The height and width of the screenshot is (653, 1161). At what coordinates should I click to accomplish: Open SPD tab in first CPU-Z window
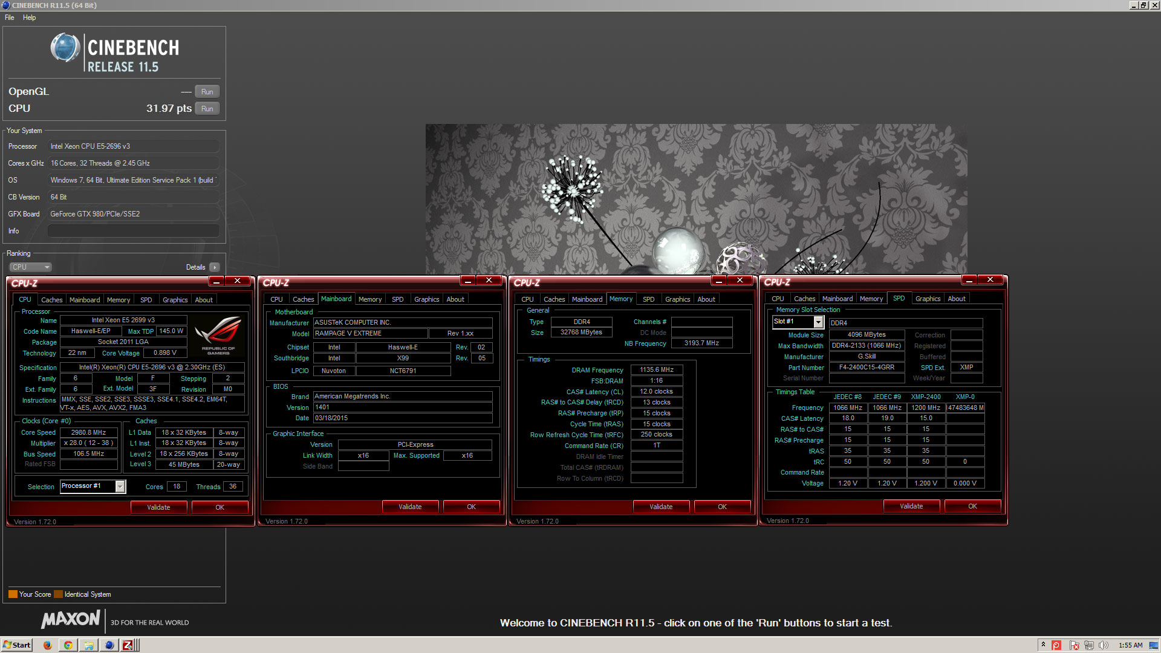coord(146,300)
